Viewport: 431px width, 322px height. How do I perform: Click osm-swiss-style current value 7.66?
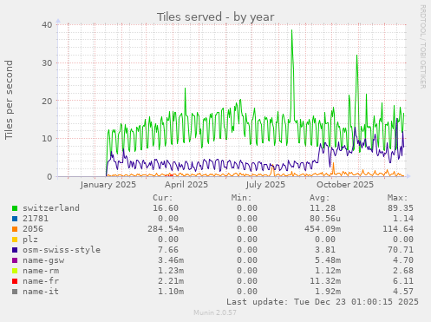tap(168, 250)
